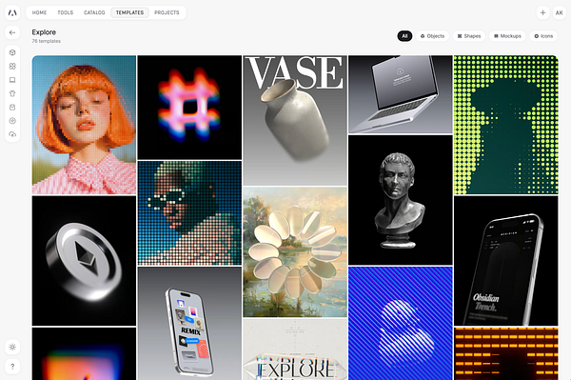
Task: Select the Templates tab
Action: click(x=129, y=12)
